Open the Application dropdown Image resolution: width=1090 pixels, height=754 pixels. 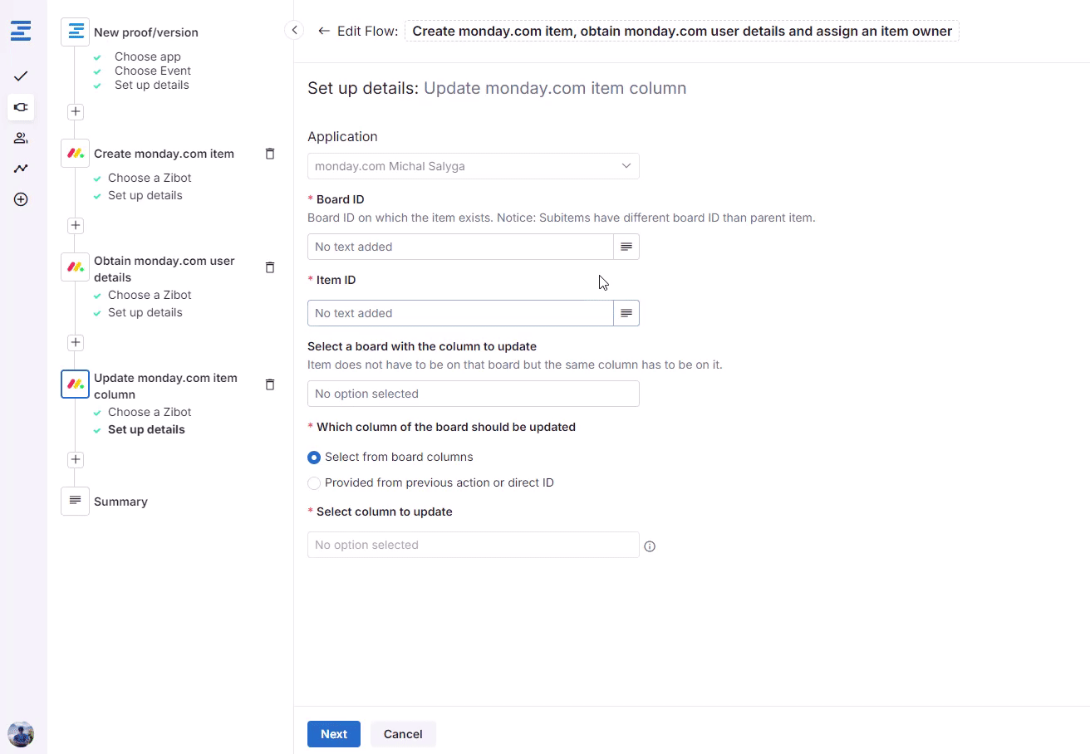pos(473,166)
